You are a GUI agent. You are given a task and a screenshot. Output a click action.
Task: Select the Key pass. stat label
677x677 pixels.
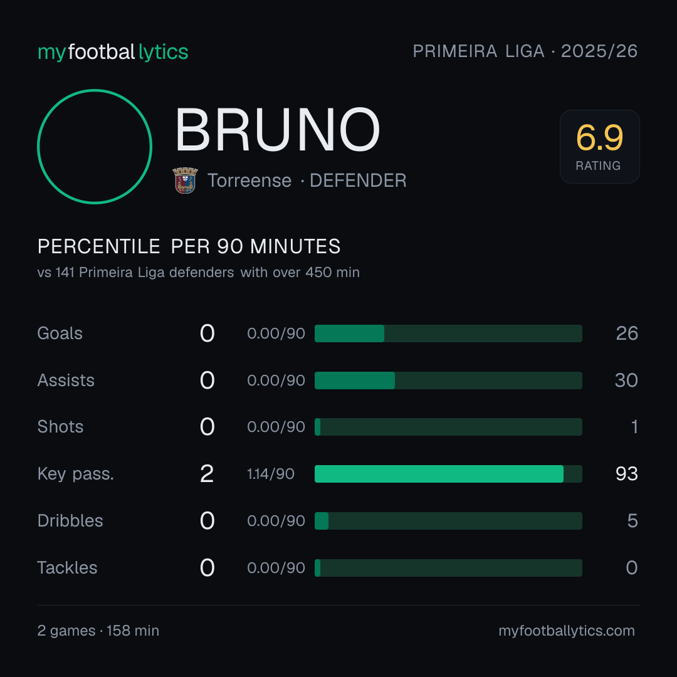[x=76, y=474]
